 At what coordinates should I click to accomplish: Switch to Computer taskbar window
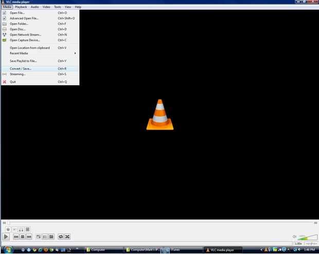(x=103, y=250)
